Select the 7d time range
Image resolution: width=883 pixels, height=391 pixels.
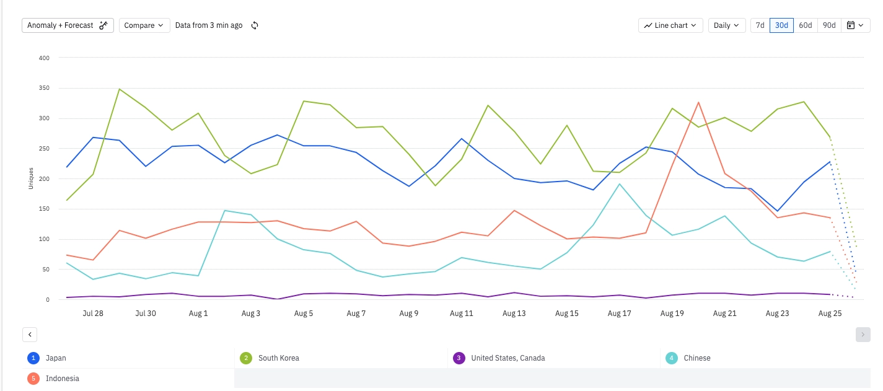(760, 25)
